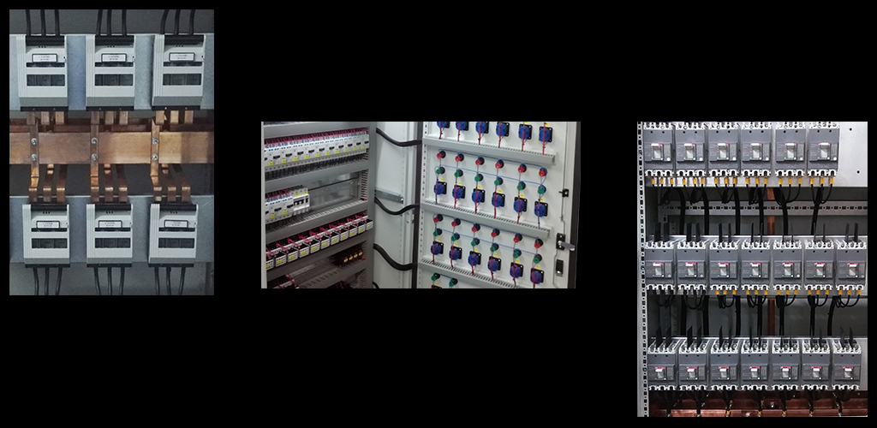The width and height of the screenshot is (877, 428).
Task: Open the middle control cabinet photo
Action: coord(420,205)
